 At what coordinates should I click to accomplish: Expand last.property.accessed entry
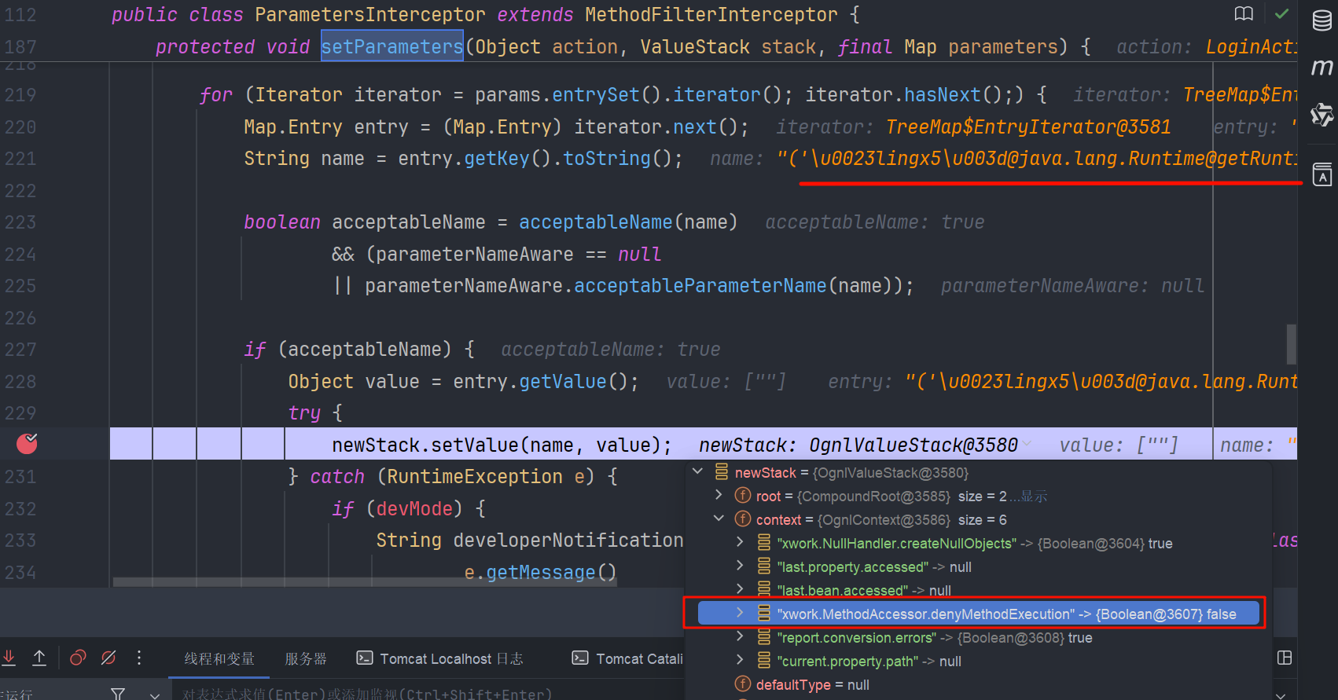tap(740, 566)
